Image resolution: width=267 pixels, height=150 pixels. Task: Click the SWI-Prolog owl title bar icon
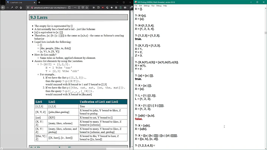pyautogui.click(x=136, y=2)
